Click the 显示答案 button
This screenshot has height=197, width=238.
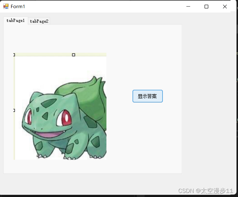point(148,96)
